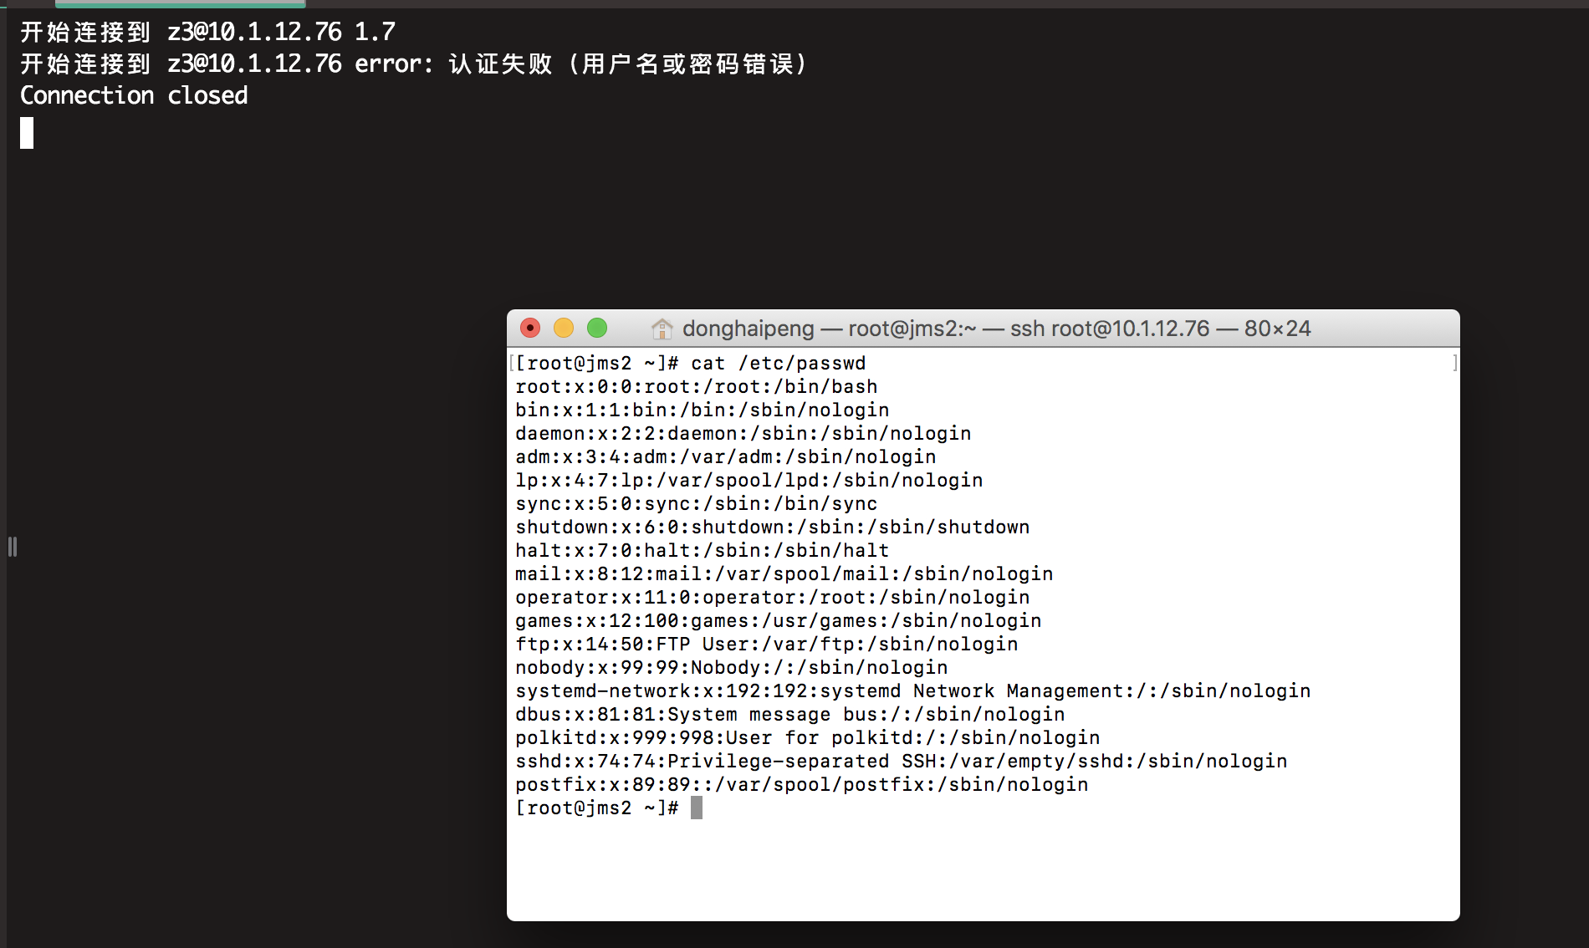
Task: Click the white cursor block in dark terminal
Action: pyautogui.click(x=27, y=133)
